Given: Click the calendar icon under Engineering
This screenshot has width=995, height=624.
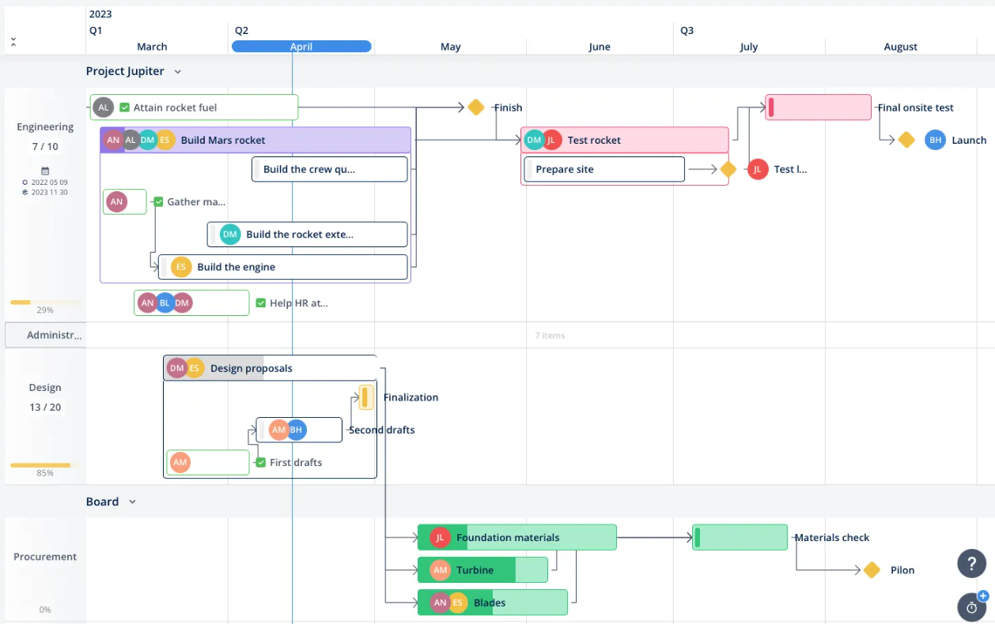Looking at the screenshot, I should point(45,171).
